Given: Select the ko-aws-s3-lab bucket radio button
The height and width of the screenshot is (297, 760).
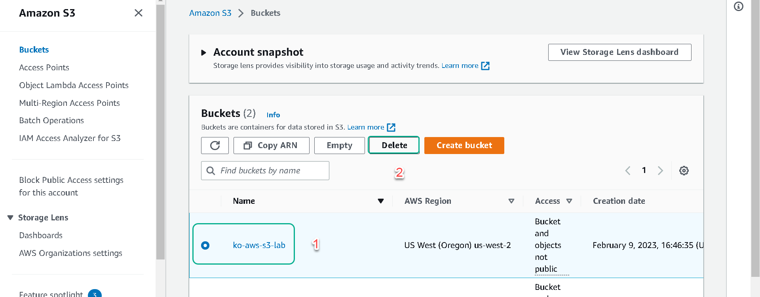Looking at the screenshot, I should click(205, 245).
